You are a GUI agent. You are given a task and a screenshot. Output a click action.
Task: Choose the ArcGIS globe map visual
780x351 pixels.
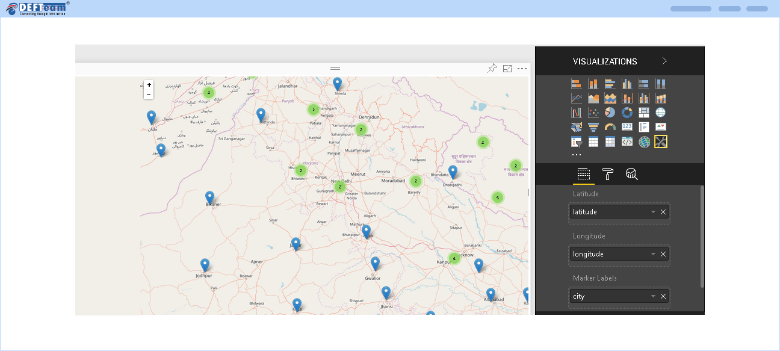pos(644,142)
